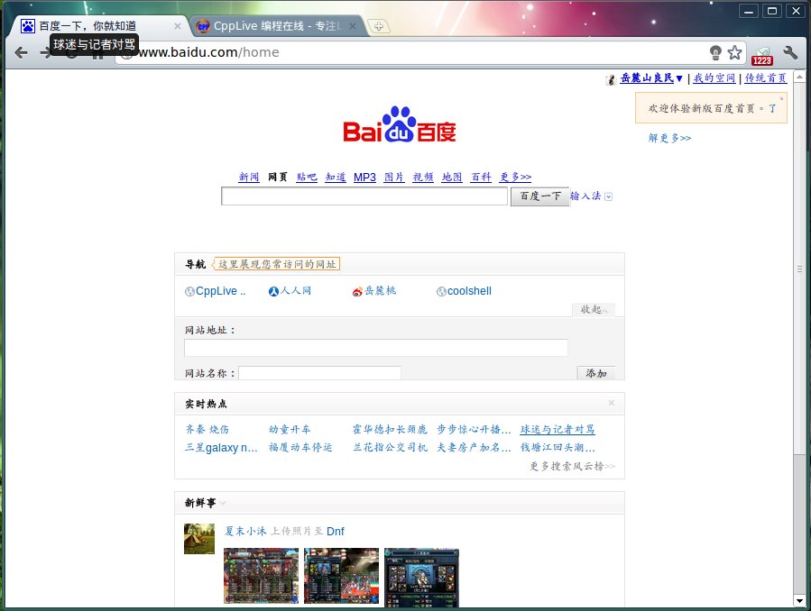811x611 pixels.
Task: Open the 贴吧 search category
Action: pos(307,178)
